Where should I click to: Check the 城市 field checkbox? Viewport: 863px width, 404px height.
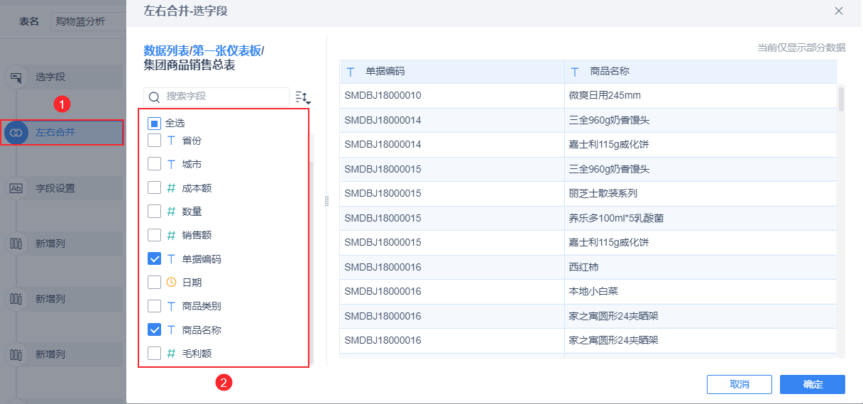(154, 164)
